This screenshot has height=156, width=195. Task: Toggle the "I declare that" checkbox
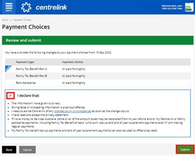(10, 95)
